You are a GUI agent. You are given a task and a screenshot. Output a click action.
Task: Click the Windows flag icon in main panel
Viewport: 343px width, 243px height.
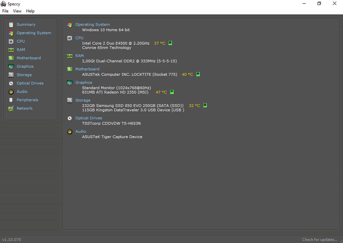(70, 25)
